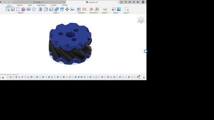Expand the CREATE dropdown
The height and width of the screenshot is (120, 214).
pos(20,13)
